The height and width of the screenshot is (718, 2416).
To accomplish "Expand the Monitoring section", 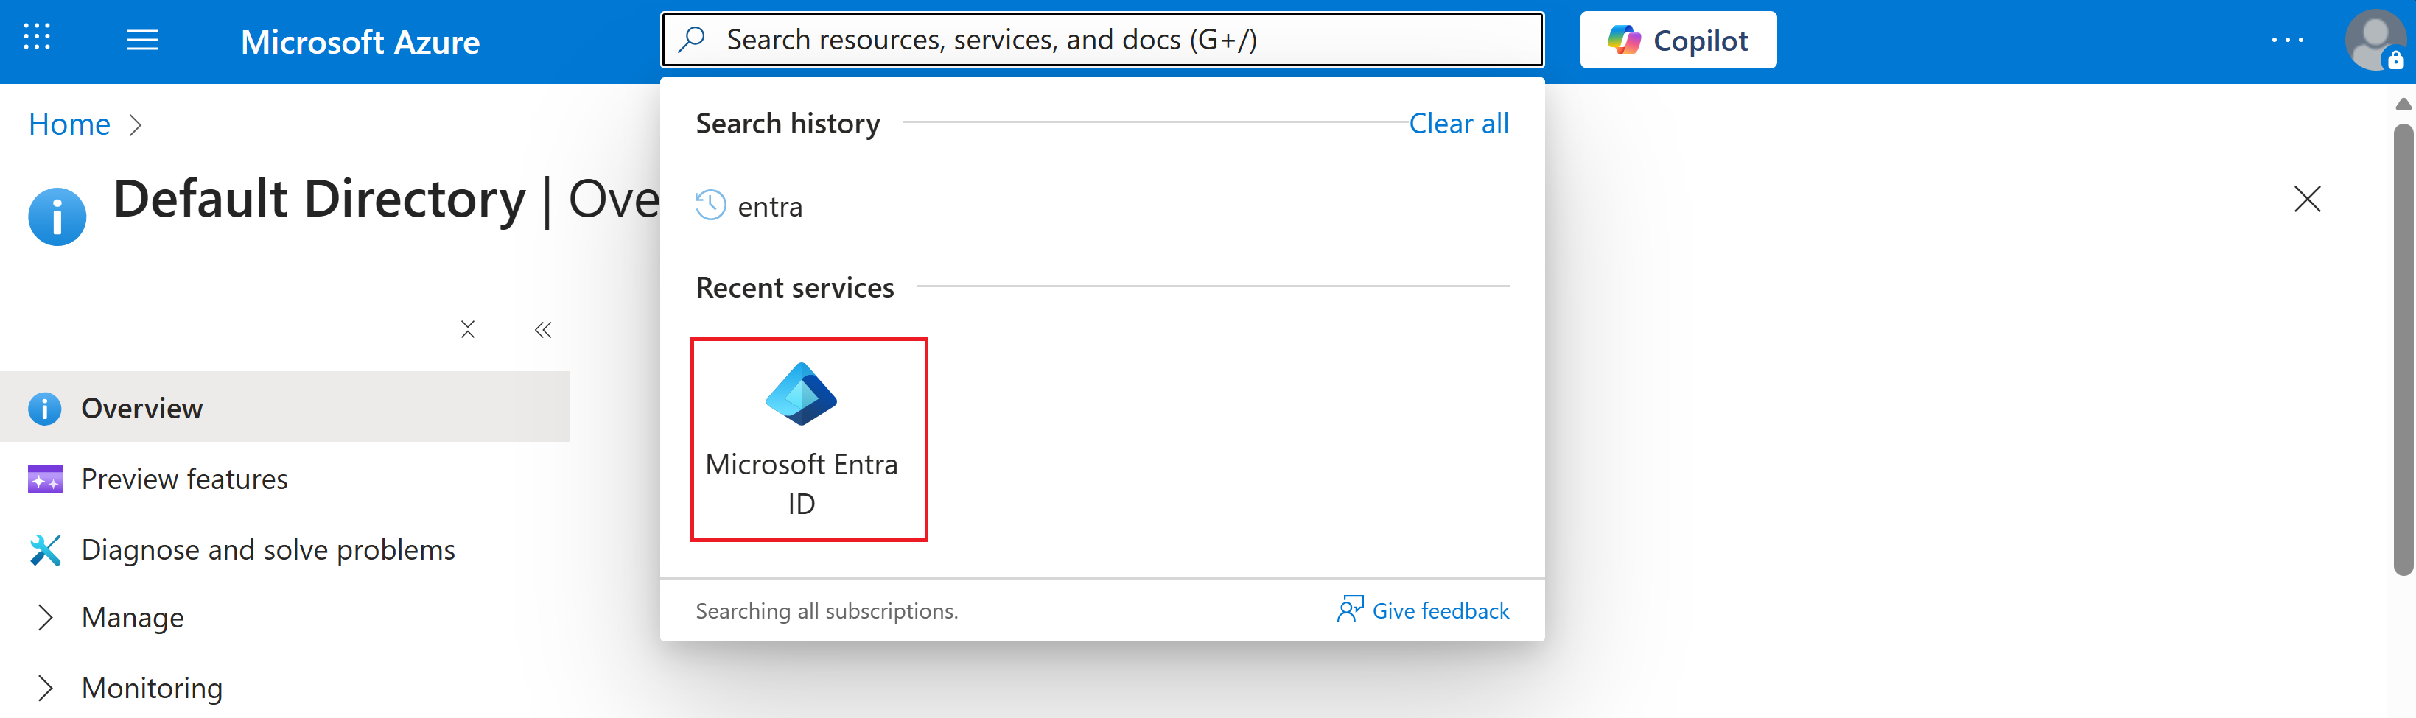I will 152,688.
